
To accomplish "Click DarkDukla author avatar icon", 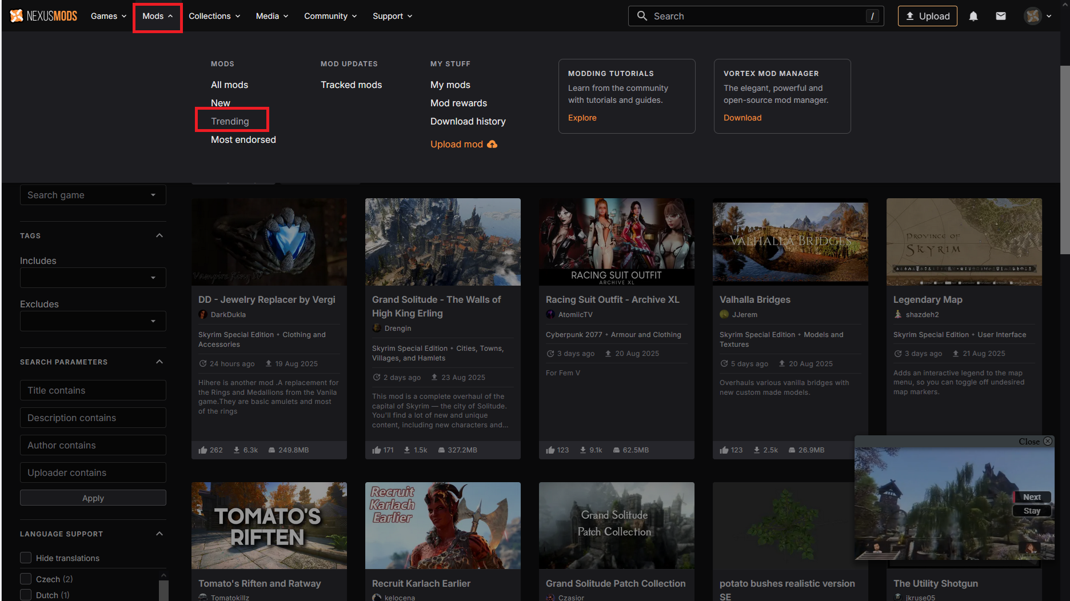I will pyautogui.click(x=203, y=315).
